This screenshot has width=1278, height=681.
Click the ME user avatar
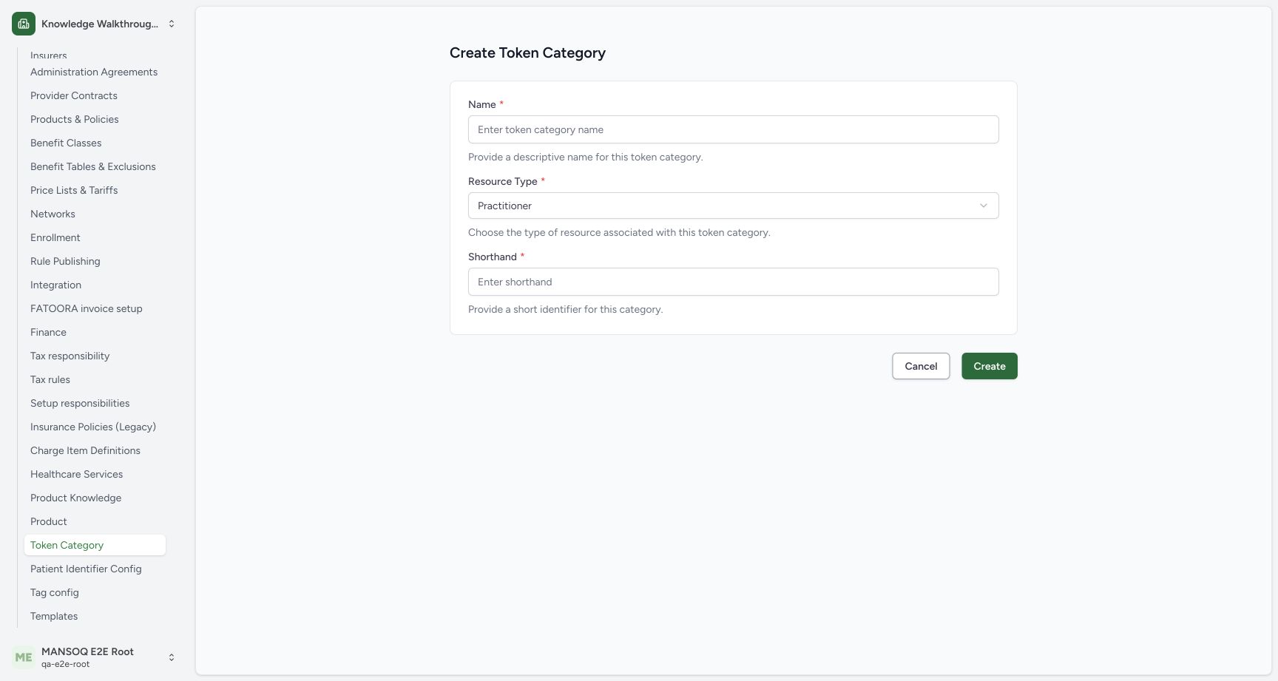pos(24,657)
